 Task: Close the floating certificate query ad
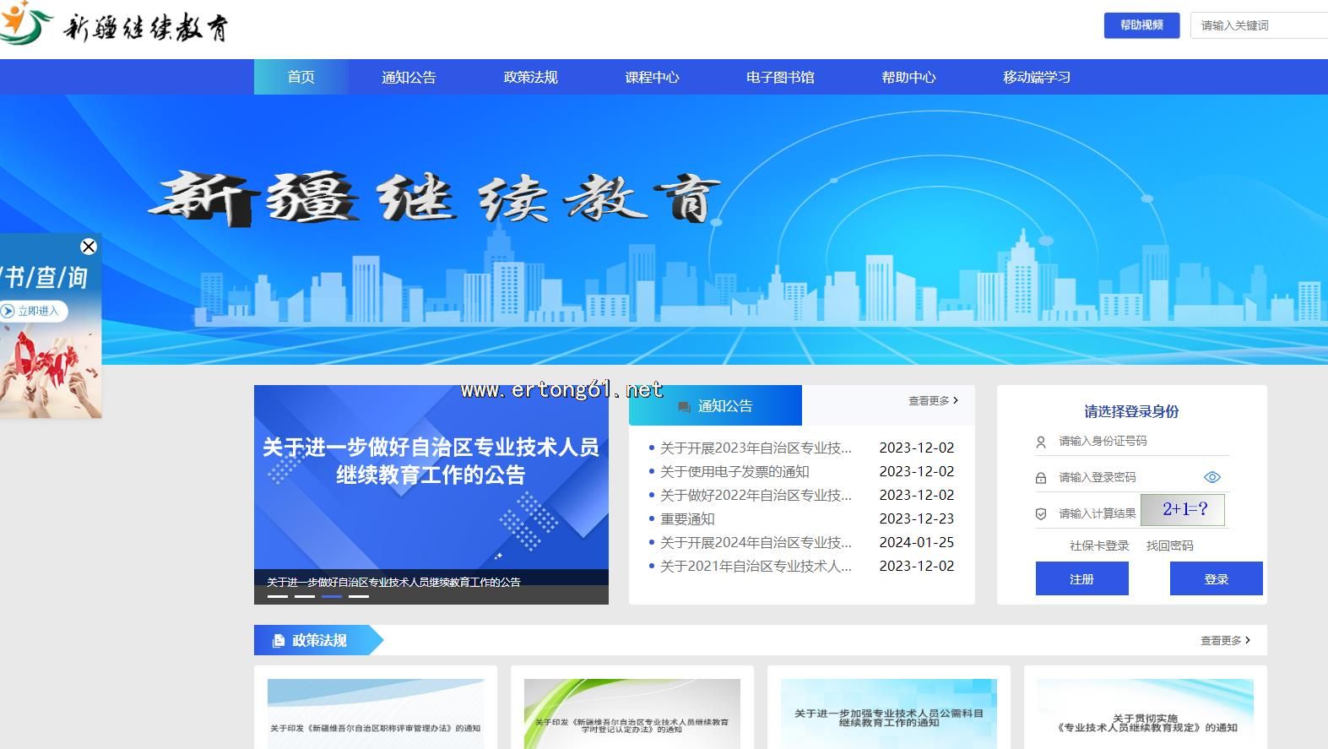coord(89,247)
